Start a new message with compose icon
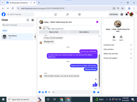Screen dimensions: 137x102 pos(33,20)
